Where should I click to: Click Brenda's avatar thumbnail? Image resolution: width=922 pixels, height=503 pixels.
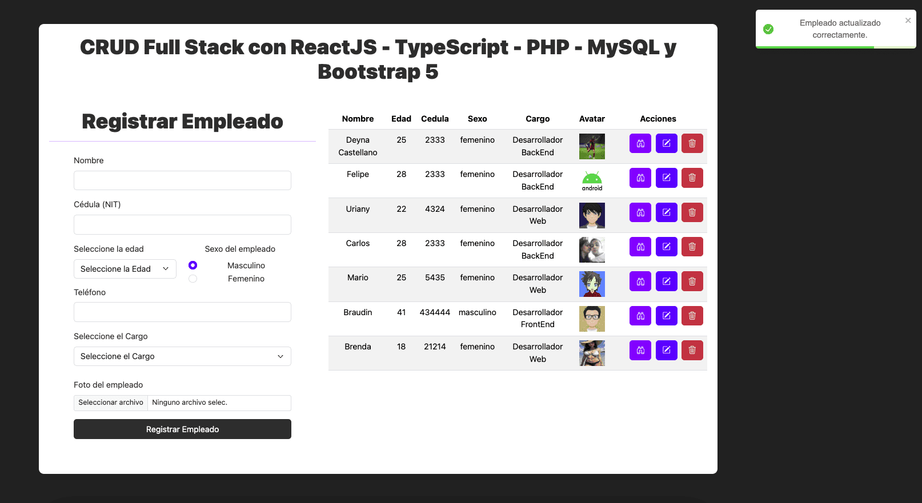(592, 353)
